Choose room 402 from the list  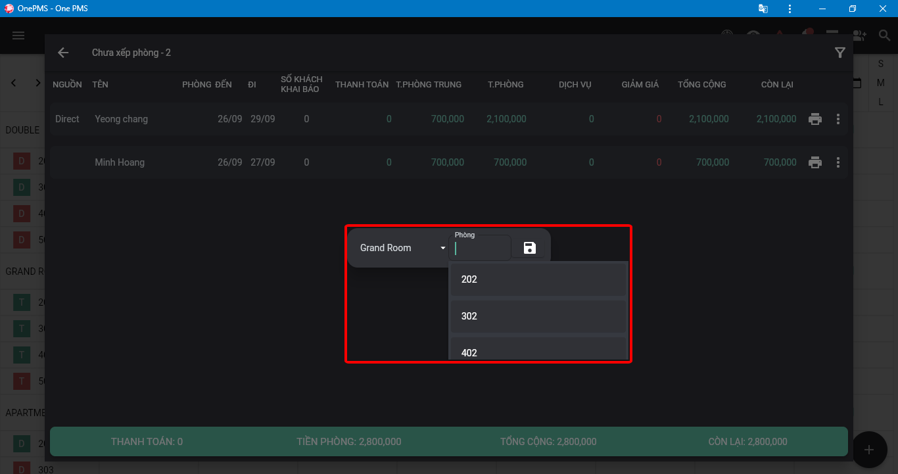538,349
